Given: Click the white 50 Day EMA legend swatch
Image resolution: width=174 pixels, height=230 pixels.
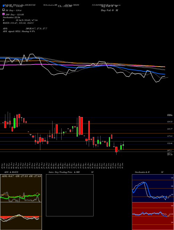Looking at the screenshot, I should pos(3,10).
